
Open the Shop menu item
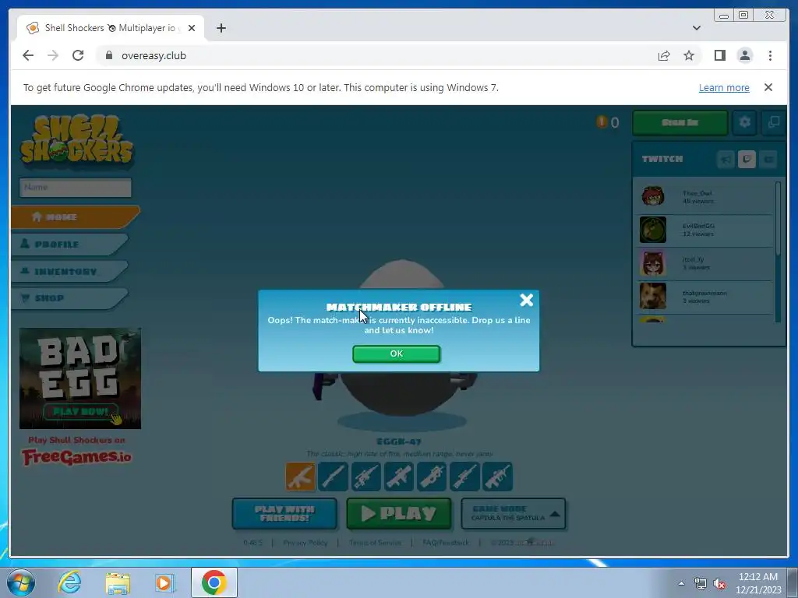point(69,298)
